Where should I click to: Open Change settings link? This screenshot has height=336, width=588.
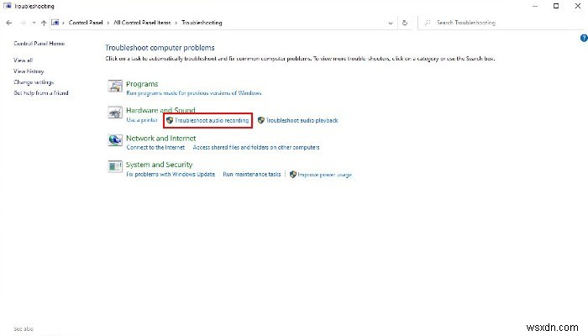(34, 81)
